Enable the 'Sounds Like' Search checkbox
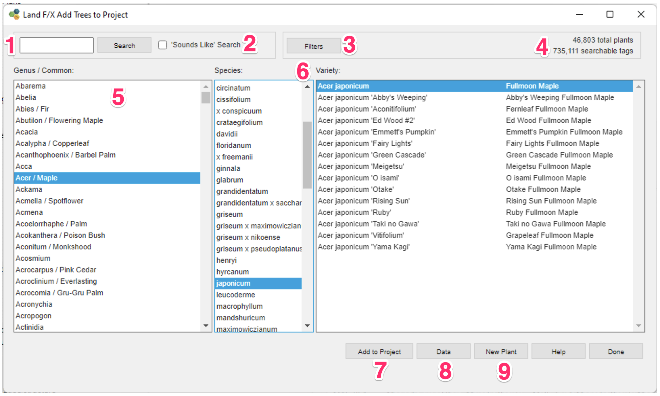Viewport: 660px width, 396px height. click(x=163, y=45)
